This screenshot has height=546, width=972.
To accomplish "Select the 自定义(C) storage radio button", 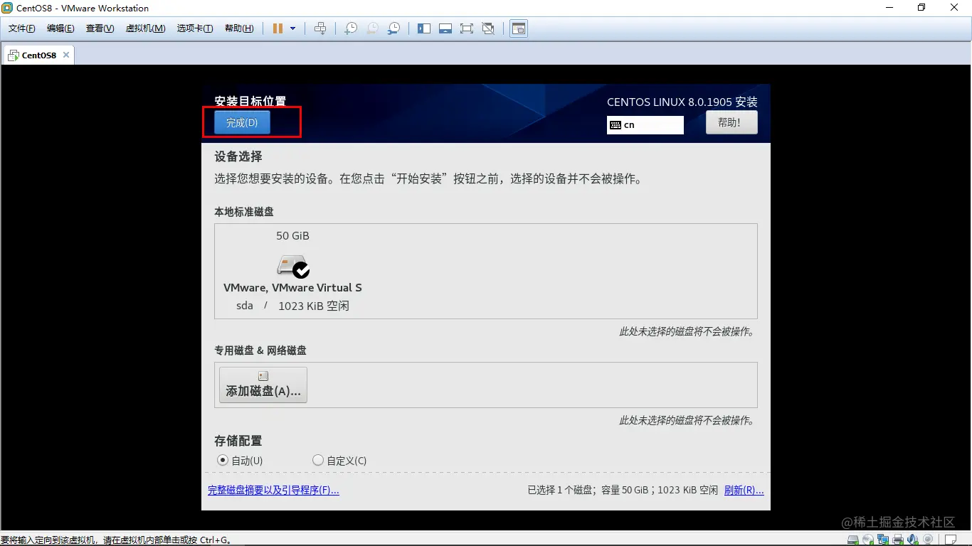I will (x=318, y=460).
